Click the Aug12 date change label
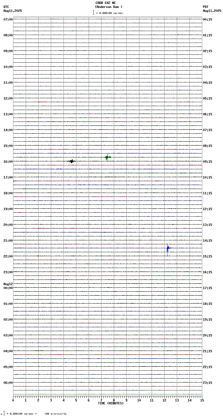The height and width of the screenshot is (417, 223). pos(8,284)
